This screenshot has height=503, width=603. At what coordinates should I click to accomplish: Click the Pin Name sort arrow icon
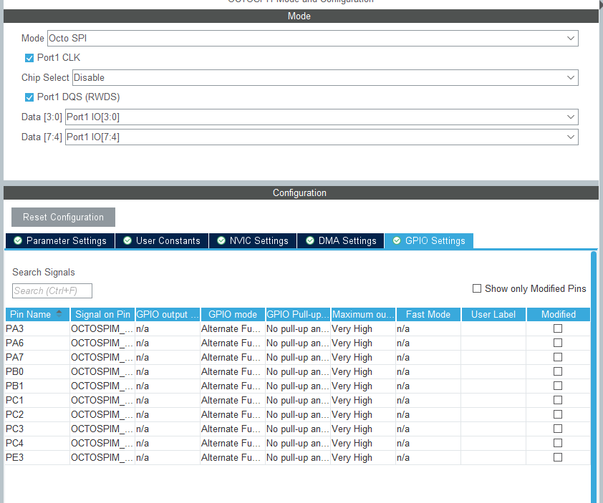pyautogui.click(x=59, y=313)
